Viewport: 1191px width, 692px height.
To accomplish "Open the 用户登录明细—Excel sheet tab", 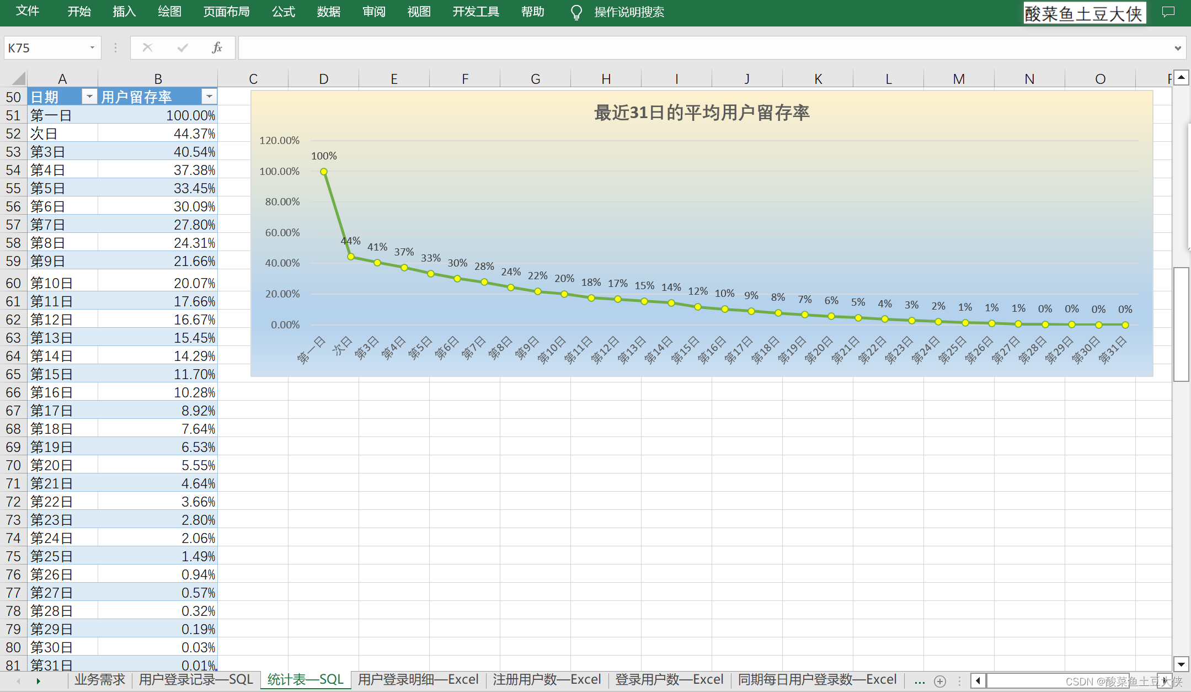I will (x=418, y=680).
